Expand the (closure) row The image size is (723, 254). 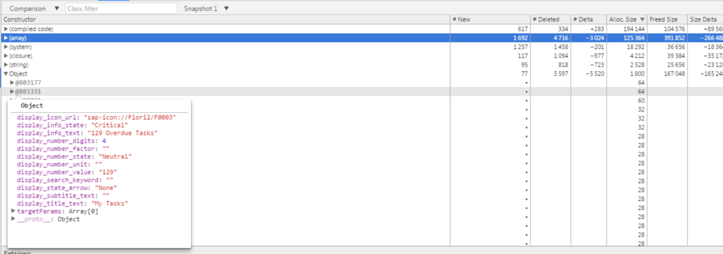[x=6, y=56]
